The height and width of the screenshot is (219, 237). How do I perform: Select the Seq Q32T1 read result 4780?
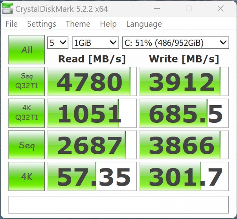coord(92,82)
